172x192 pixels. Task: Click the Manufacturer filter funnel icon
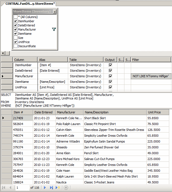[54, 29]
